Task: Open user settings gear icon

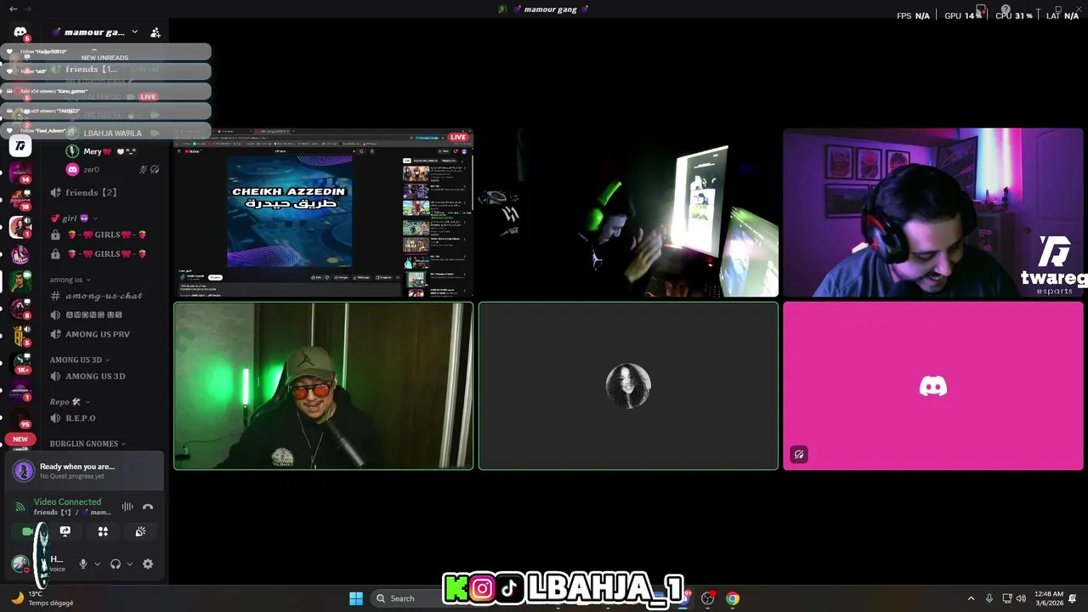Action: point(148,564)
